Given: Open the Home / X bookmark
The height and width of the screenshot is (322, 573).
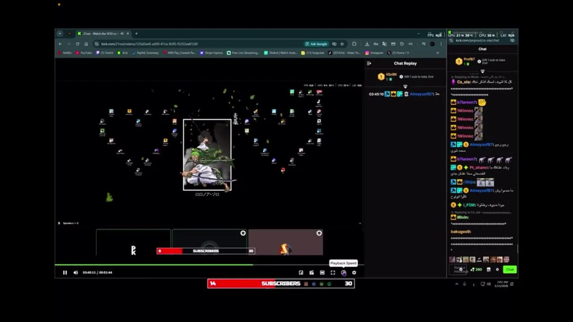Looking at the screenshot, I should (398, 53).
